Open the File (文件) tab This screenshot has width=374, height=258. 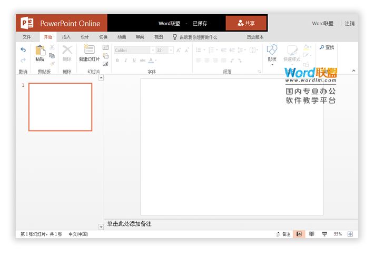coord(27,37)
